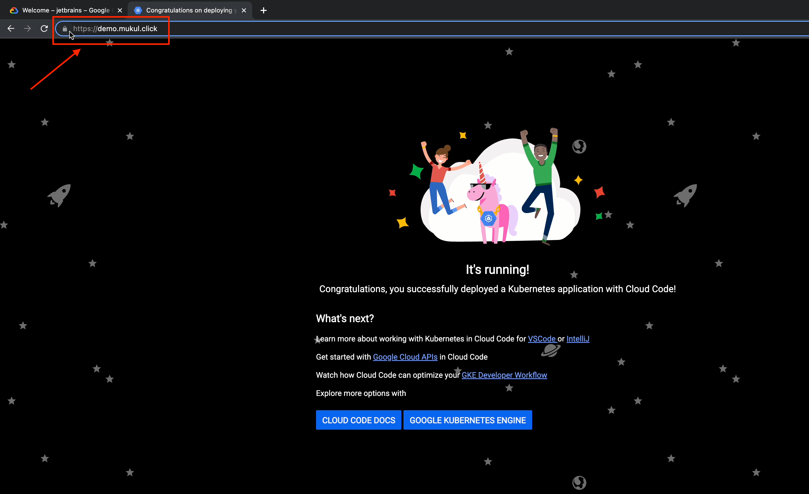Open the IntelliJ link
This screenshot has width=809, height=494.
point(578,339)
